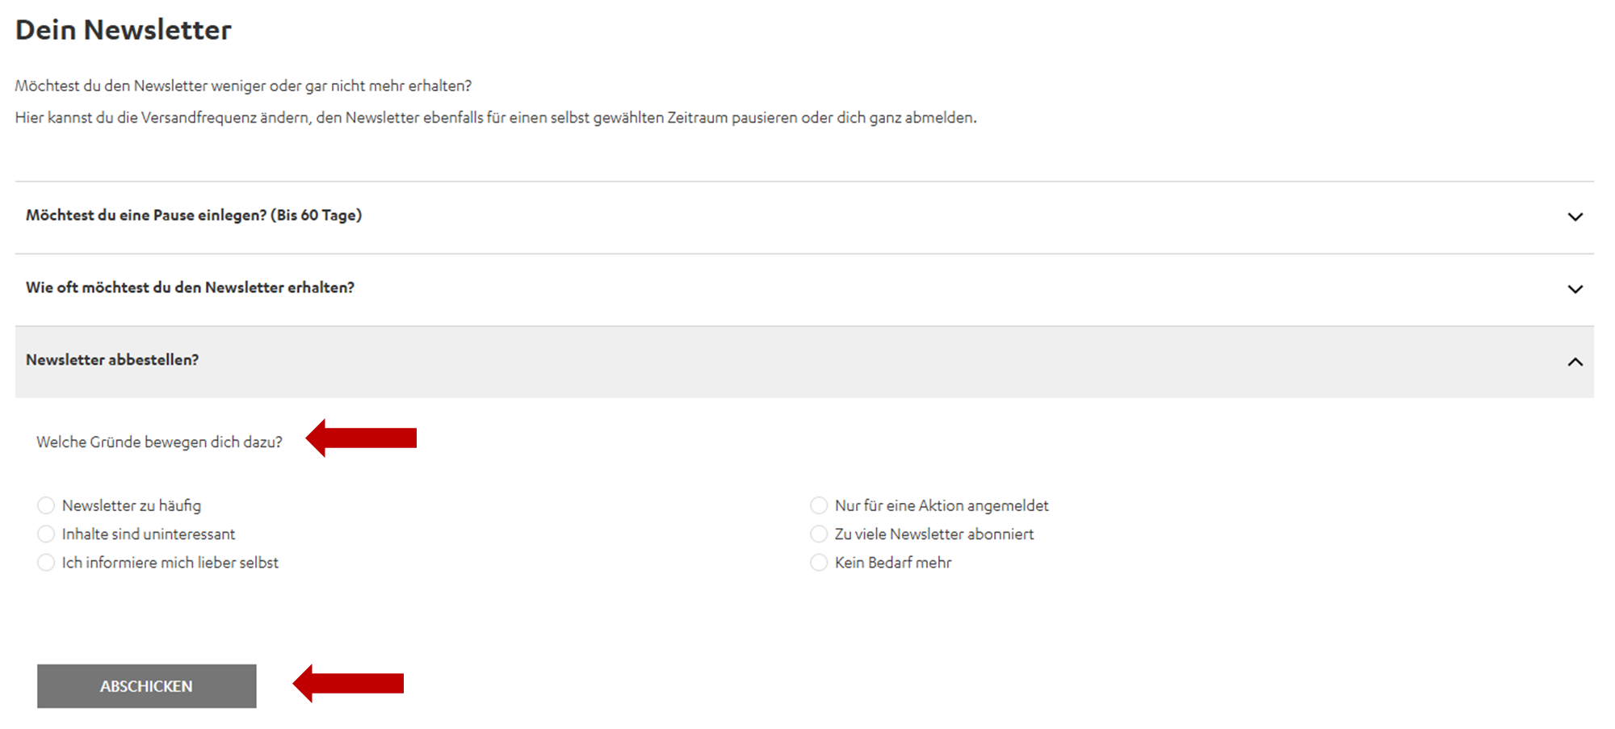This screenshot has width=1615, height=729.
Task: Choose 'Ich informiere mich lieber selbst' option
Action: (x=46, y=562)
